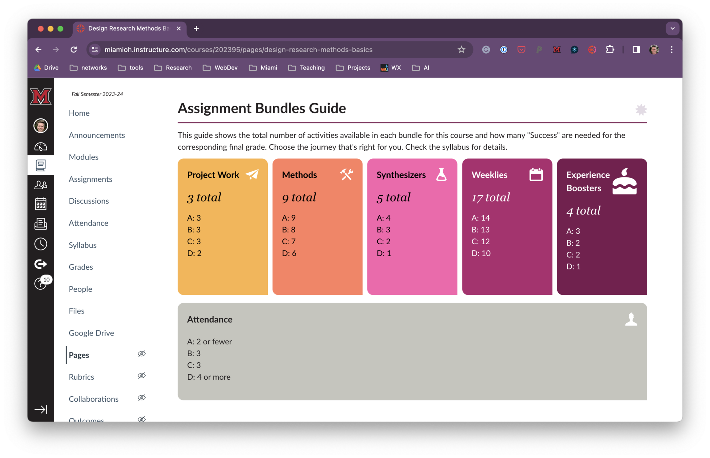Screen dimensions: 710x458
Task: Toggle visibility eye next to Rubrics
Action: tap(142, 376)
